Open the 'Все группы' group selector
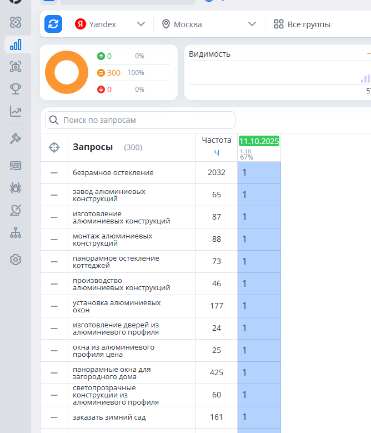The width and height of the screenshot is (371, 433). tap(302, 24)
